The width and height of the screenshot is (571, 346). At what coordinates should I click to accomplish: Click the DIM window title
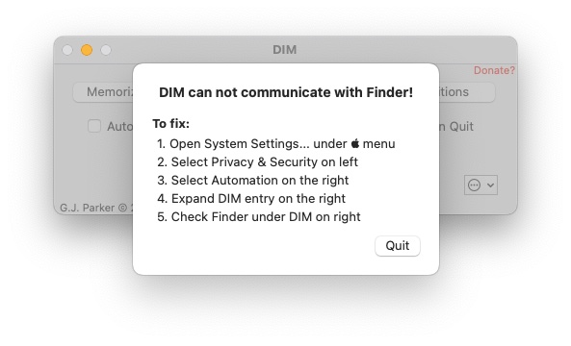(285, 50)
